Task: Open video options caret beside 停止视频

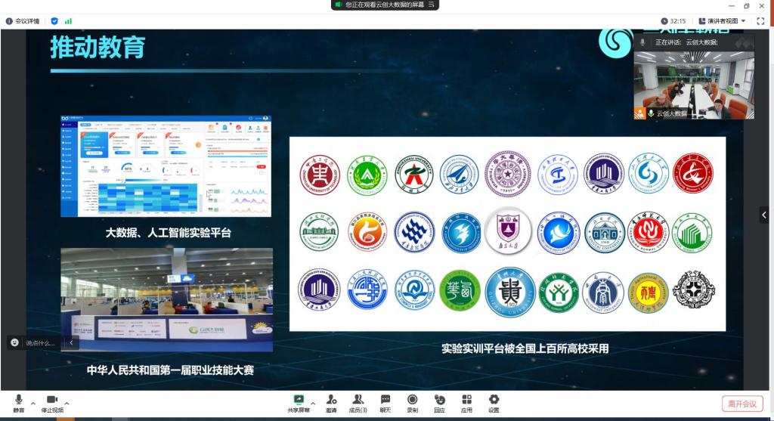Action: [x=67, y=403]
